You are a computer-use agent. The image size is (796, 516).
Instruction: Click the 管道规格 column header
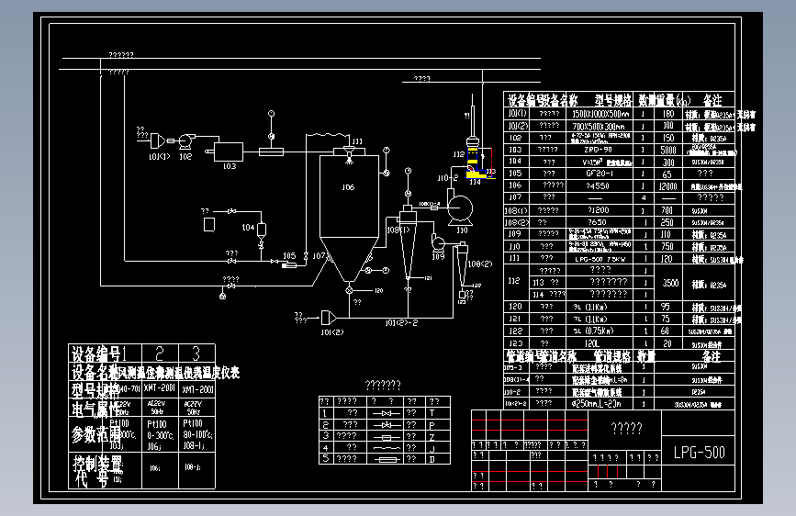[x=611, y=356]
